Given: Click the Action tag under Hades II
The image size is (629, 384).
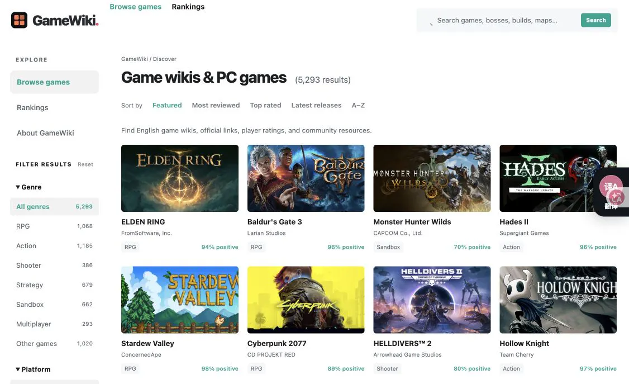Looking at the screenshot, I should (x=512, y=247).
